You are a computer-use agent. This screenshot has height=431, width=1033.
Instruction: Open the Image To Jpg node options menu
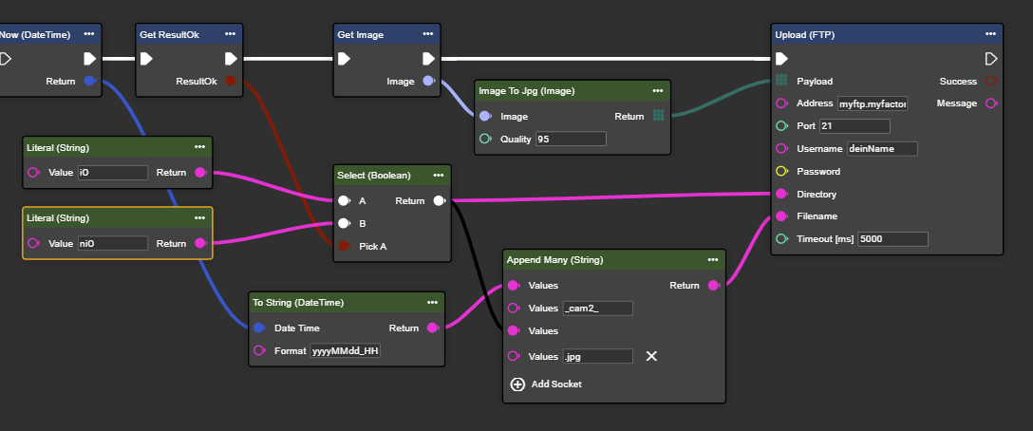click(657, 91)
